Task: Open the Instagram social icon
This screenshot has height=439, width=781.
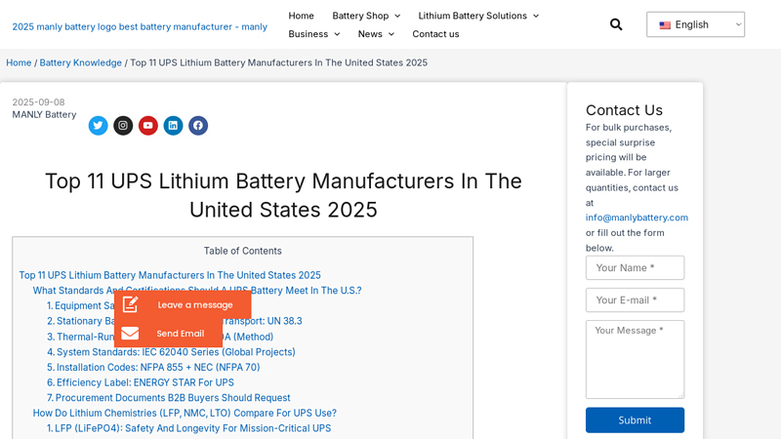Action: click(123, 126)
